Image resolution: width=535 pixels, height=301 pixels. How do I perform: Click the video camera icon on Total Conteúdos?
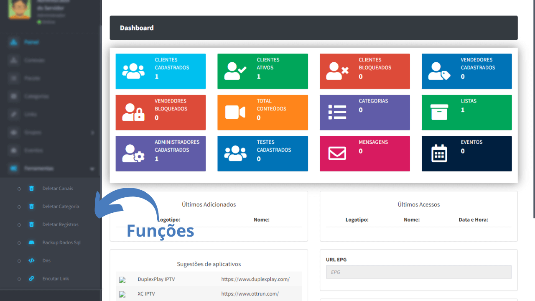tap(235, 112)
